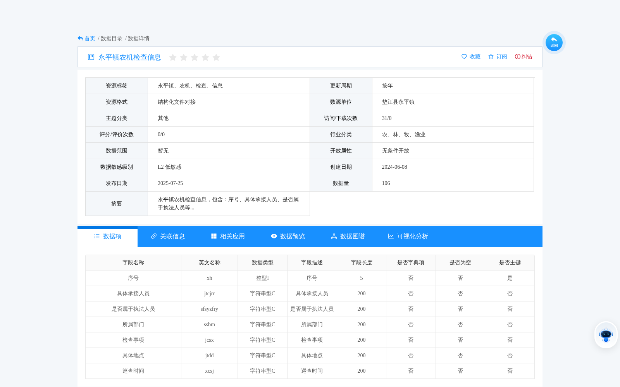Viewport: 620px width, 387px height.
Task: Report an error via 纠错
Action: click(524, 57)
